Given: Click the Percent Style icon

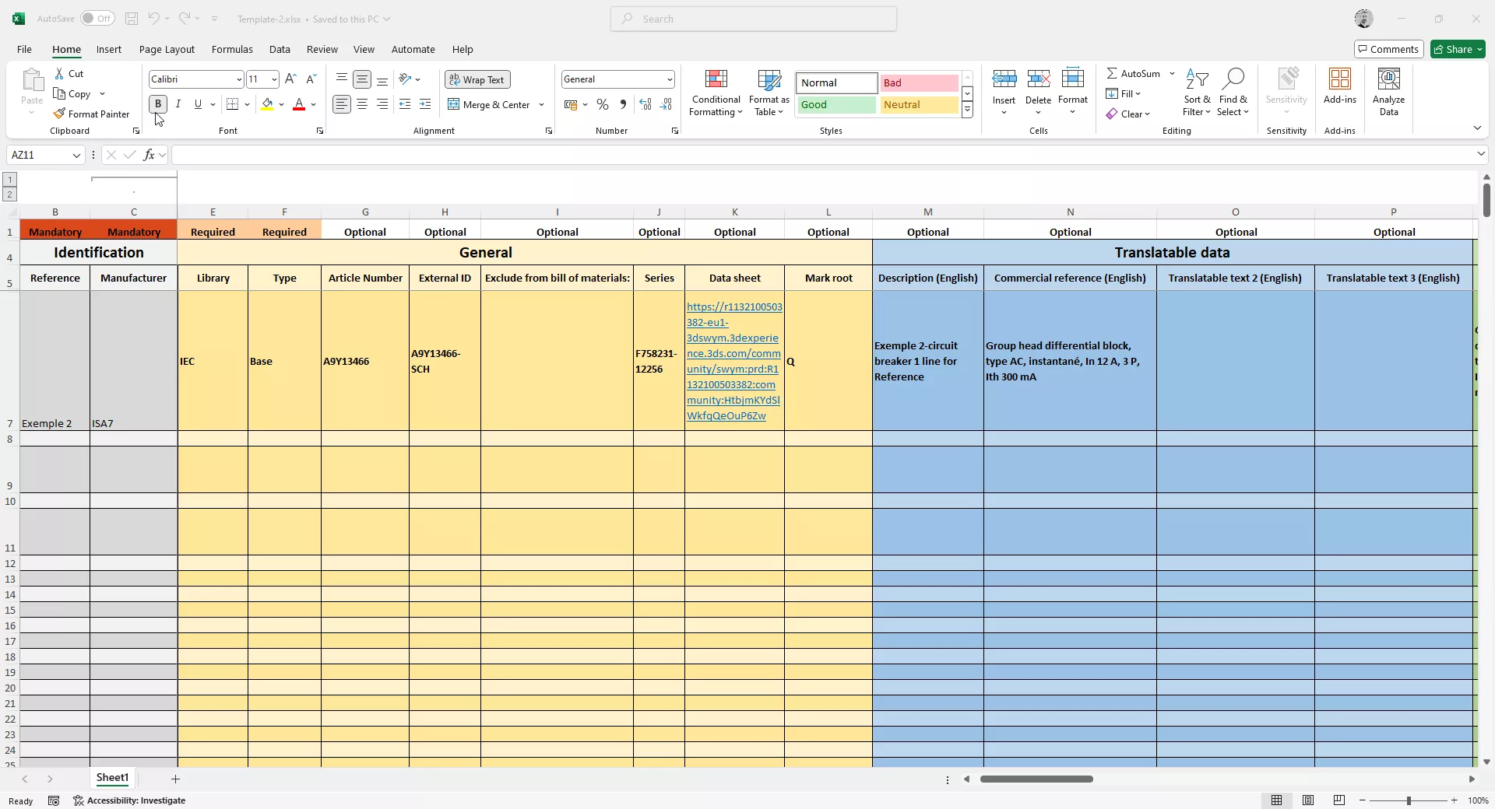Looking at the screenshot, I should click(602, 104).
